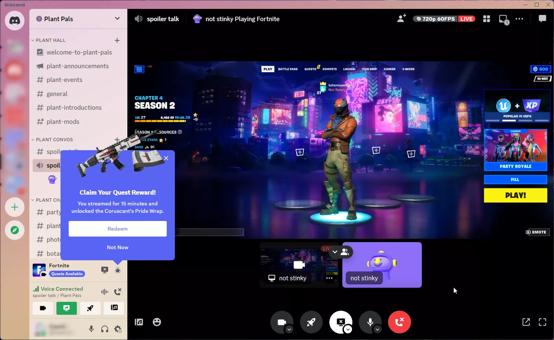
Task: Dismiss the quest popup with Not Now
Action: click(x=117, y=247)
